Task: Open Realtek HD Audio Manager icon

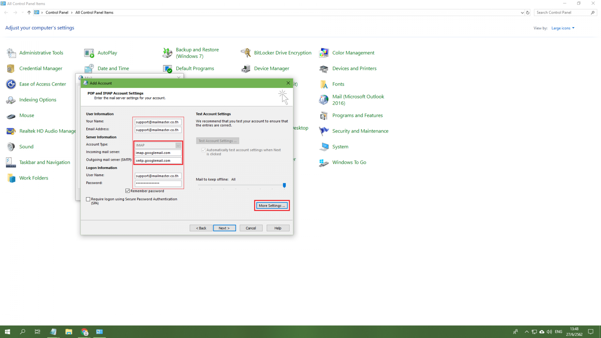Action: (x=11, y=131)
